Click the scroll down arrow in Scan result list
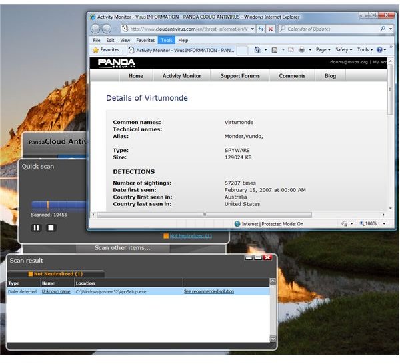 click(x=273, y=339)
